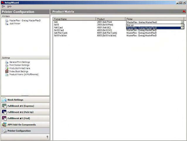The image size is (187, 141).
Task: Open Product Matrix (All Fulfillments)
Action: tap(24, 75)
